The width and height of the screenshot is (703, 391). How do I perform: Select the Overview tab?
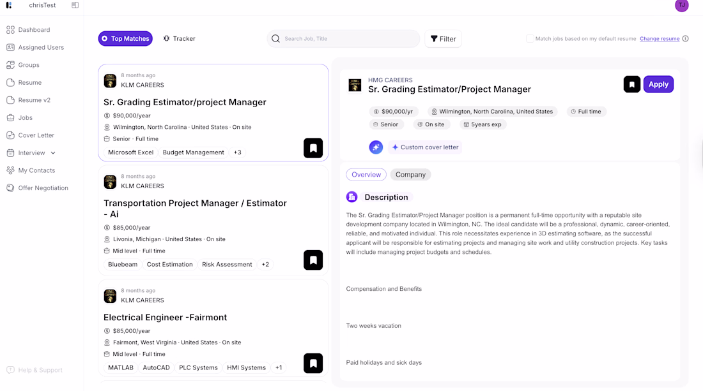(366, 175)
